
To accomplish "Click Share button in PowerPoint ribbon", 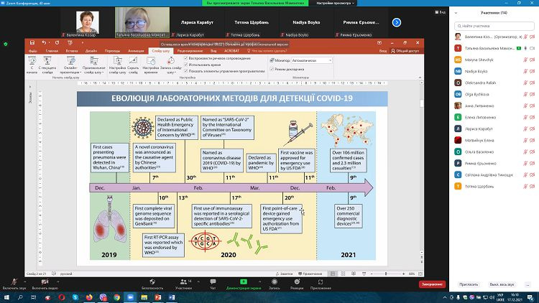I will click(x=405, y=51).
